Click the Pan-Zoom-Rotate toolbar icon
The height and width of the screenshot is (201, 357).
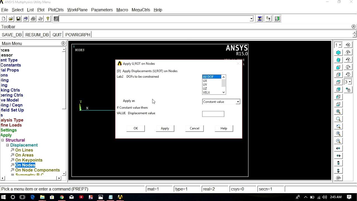pyautogui.click(x=26, y=19)
